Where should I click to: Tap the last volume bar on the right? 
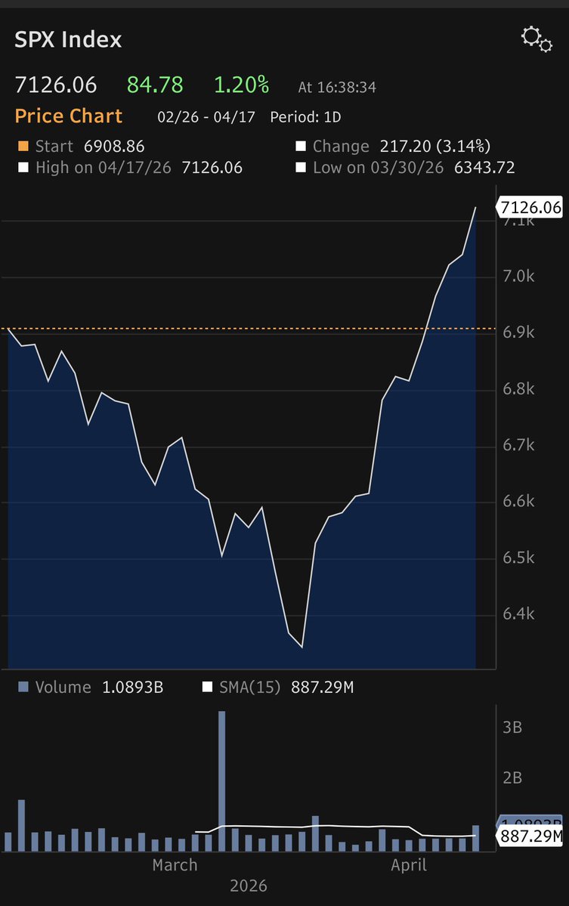coord(476,838)
